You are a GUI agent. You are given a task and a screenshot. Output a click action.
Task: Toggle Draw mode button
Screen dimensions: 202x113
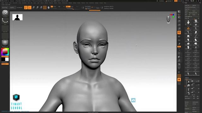[30, 8]
